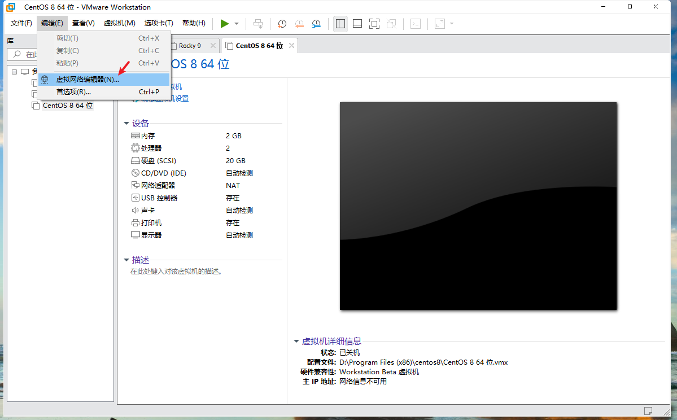The width and height of the screenshot is (677, 420).
Task: Select the CentOS 8 64 位 tab
Action: [259, 46]
